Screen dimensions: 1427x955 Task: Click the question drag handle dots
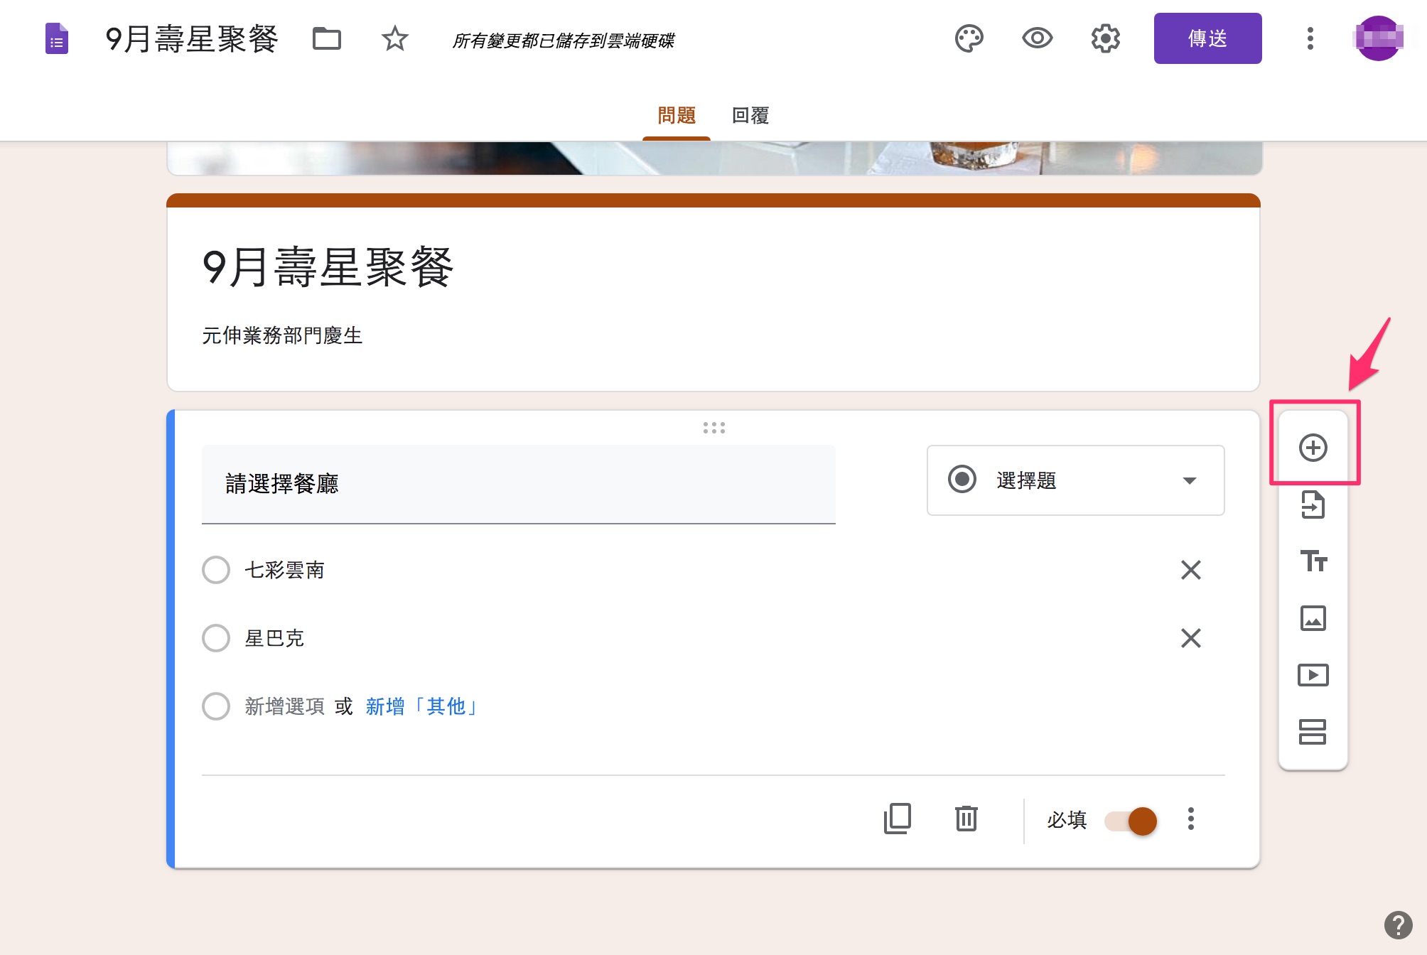pos(713,428)
